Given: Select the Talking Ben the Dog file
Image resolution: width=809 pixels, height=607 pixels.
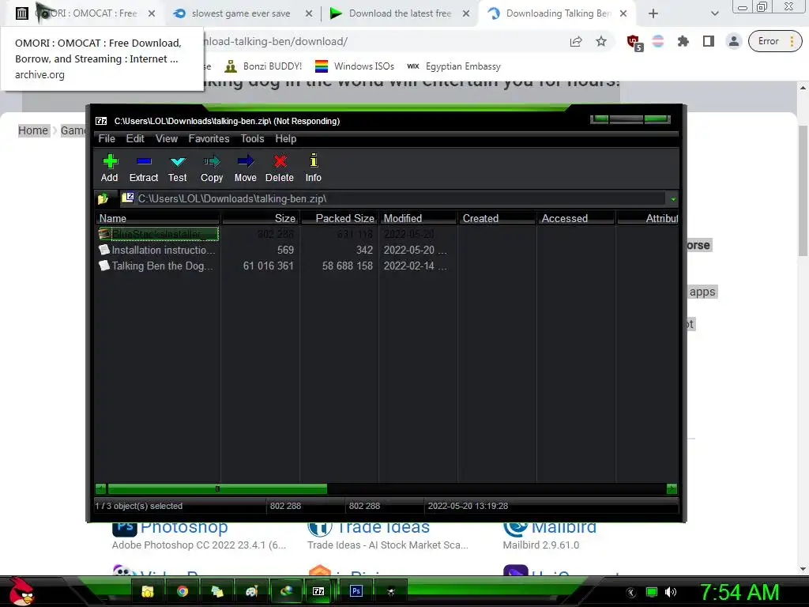Looking at the screenshot, I should [x=158, y=266].
